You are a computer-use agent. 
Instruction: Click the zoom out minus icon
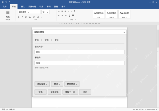(146, 109)
